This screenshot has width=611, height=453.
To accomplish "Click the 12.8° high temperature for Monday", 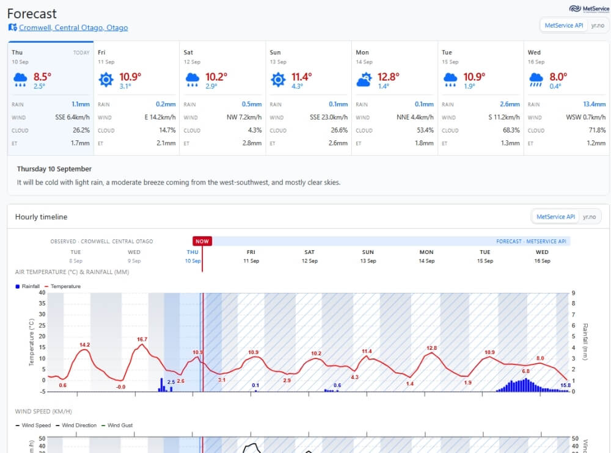I will [388, 76].
